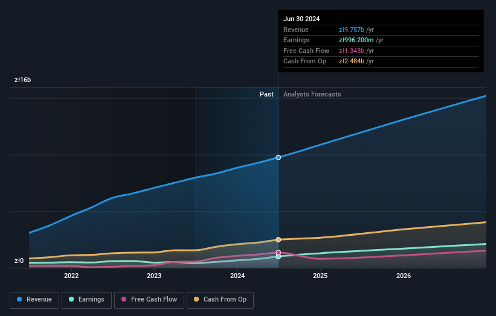Click the teal Earnings data point

[x=279, y=257]
